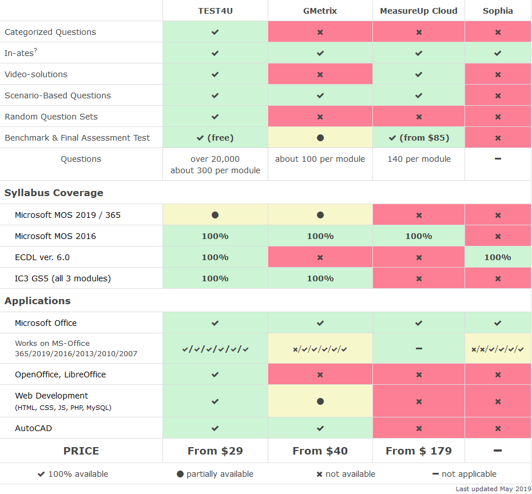The image size is (532, 494).
Task: Click GMetrix's red cross for Video-solutions
Action: (x=320, y=74)
